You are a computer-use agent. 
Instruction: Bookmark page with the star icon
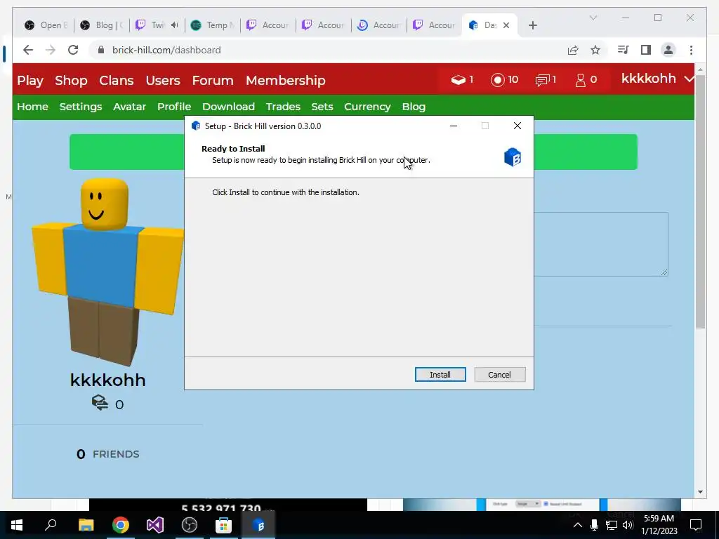tap(595, 50)
